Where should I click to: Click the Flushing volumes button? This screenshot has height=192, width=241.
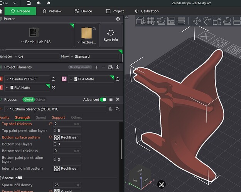point(80,67)
